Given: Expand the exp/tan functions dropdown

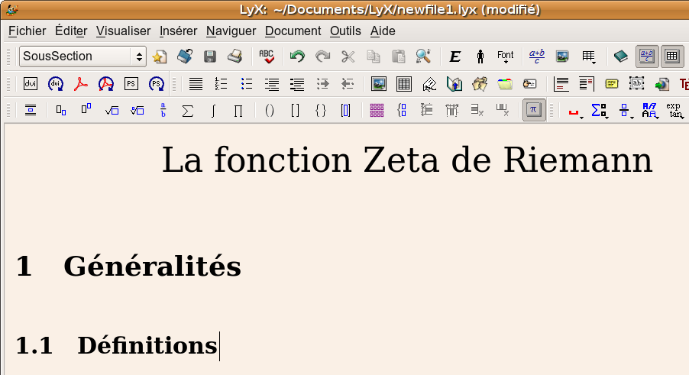Looking at the screenshot, I should pyautogui.click(x=674, y=111).
